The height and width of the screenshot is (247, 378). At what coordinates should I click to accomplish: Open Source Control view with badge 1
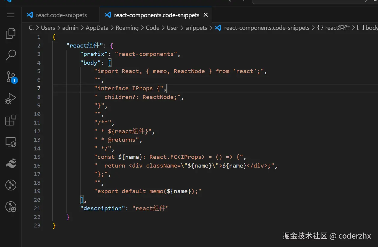(x=11, y=77)
